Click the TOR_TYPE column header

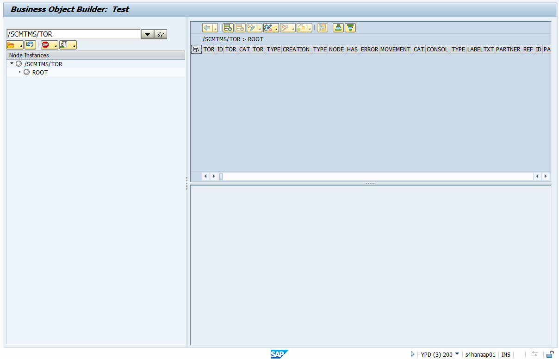[266, 49]
